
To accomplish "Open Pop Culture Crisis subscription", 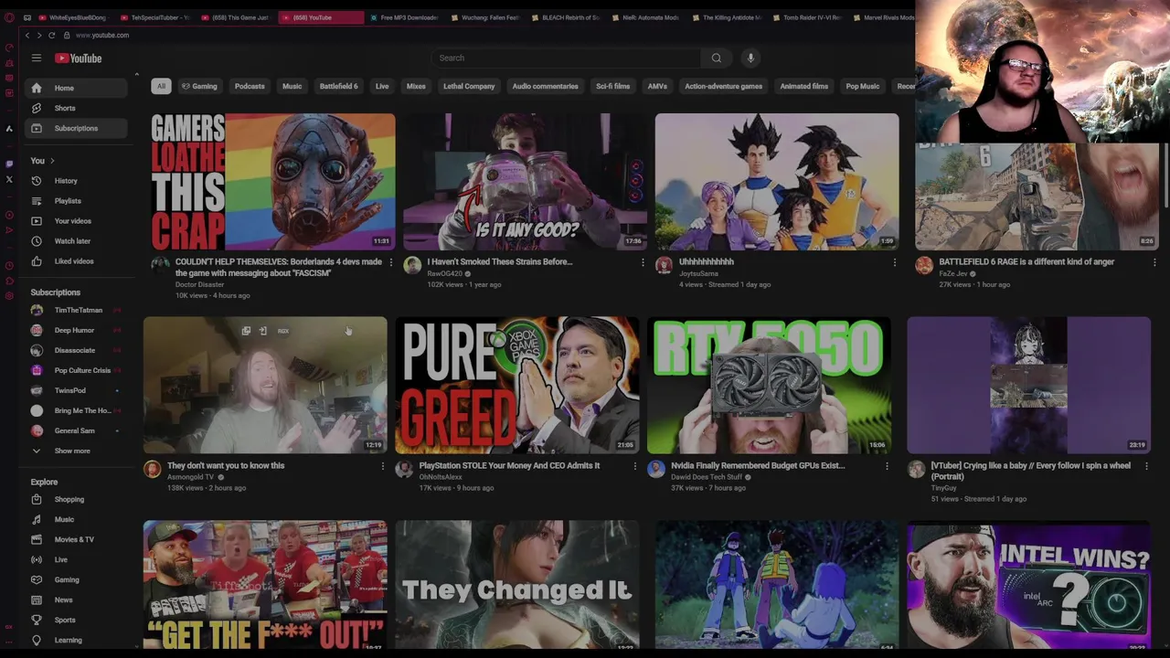I will (77, 370).
